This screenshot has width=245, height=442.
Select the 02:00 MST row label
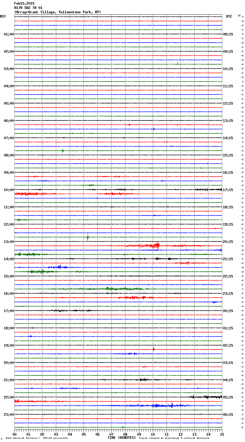coord(9,52)
